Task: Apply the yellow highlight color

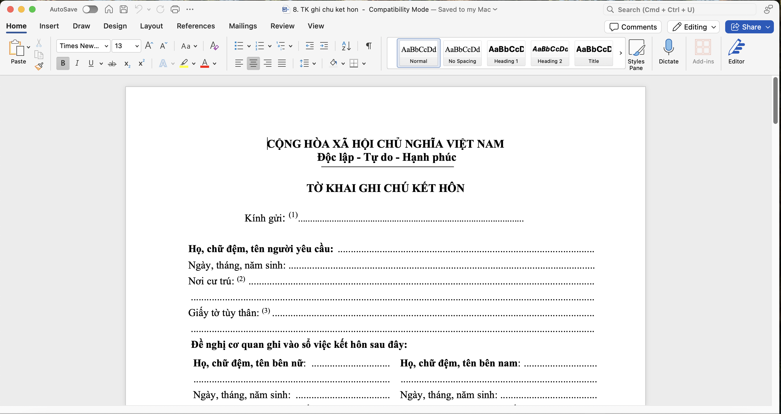Action: click(x=184, y=63)
